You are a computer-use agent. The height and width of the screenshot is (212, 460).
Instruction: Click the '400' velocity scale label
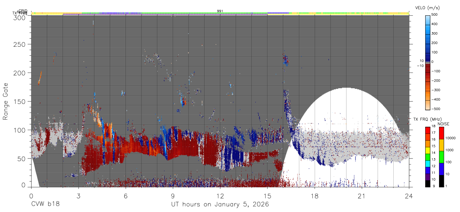click(x=435, y=24)
